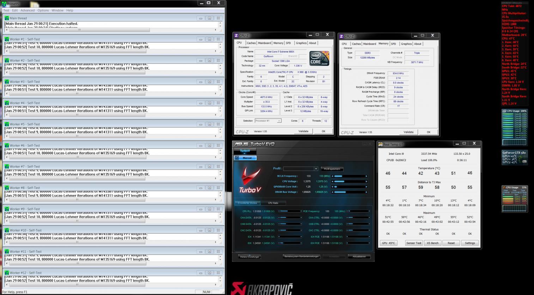Click the Worker #7 Self-Test window icon

pos(7,166)
